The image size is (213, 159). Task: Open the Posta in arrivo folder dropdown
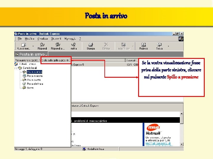46,55
